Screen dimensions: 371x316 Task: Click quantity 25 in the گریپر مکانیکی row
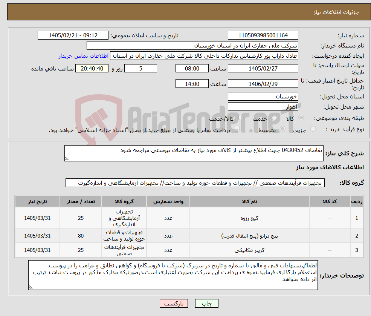(x=81, y=250)
